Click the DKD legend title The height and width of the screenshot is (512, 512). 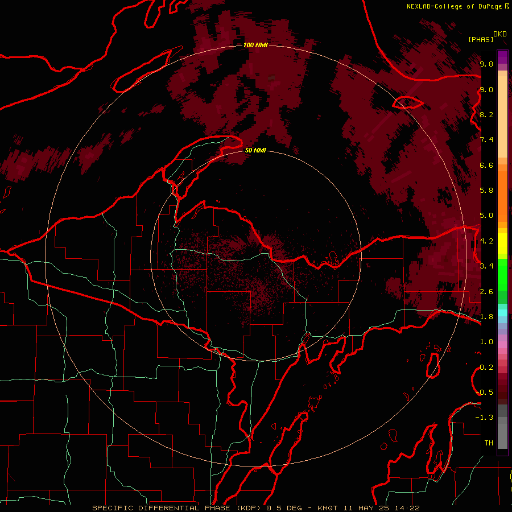[500, 34]
